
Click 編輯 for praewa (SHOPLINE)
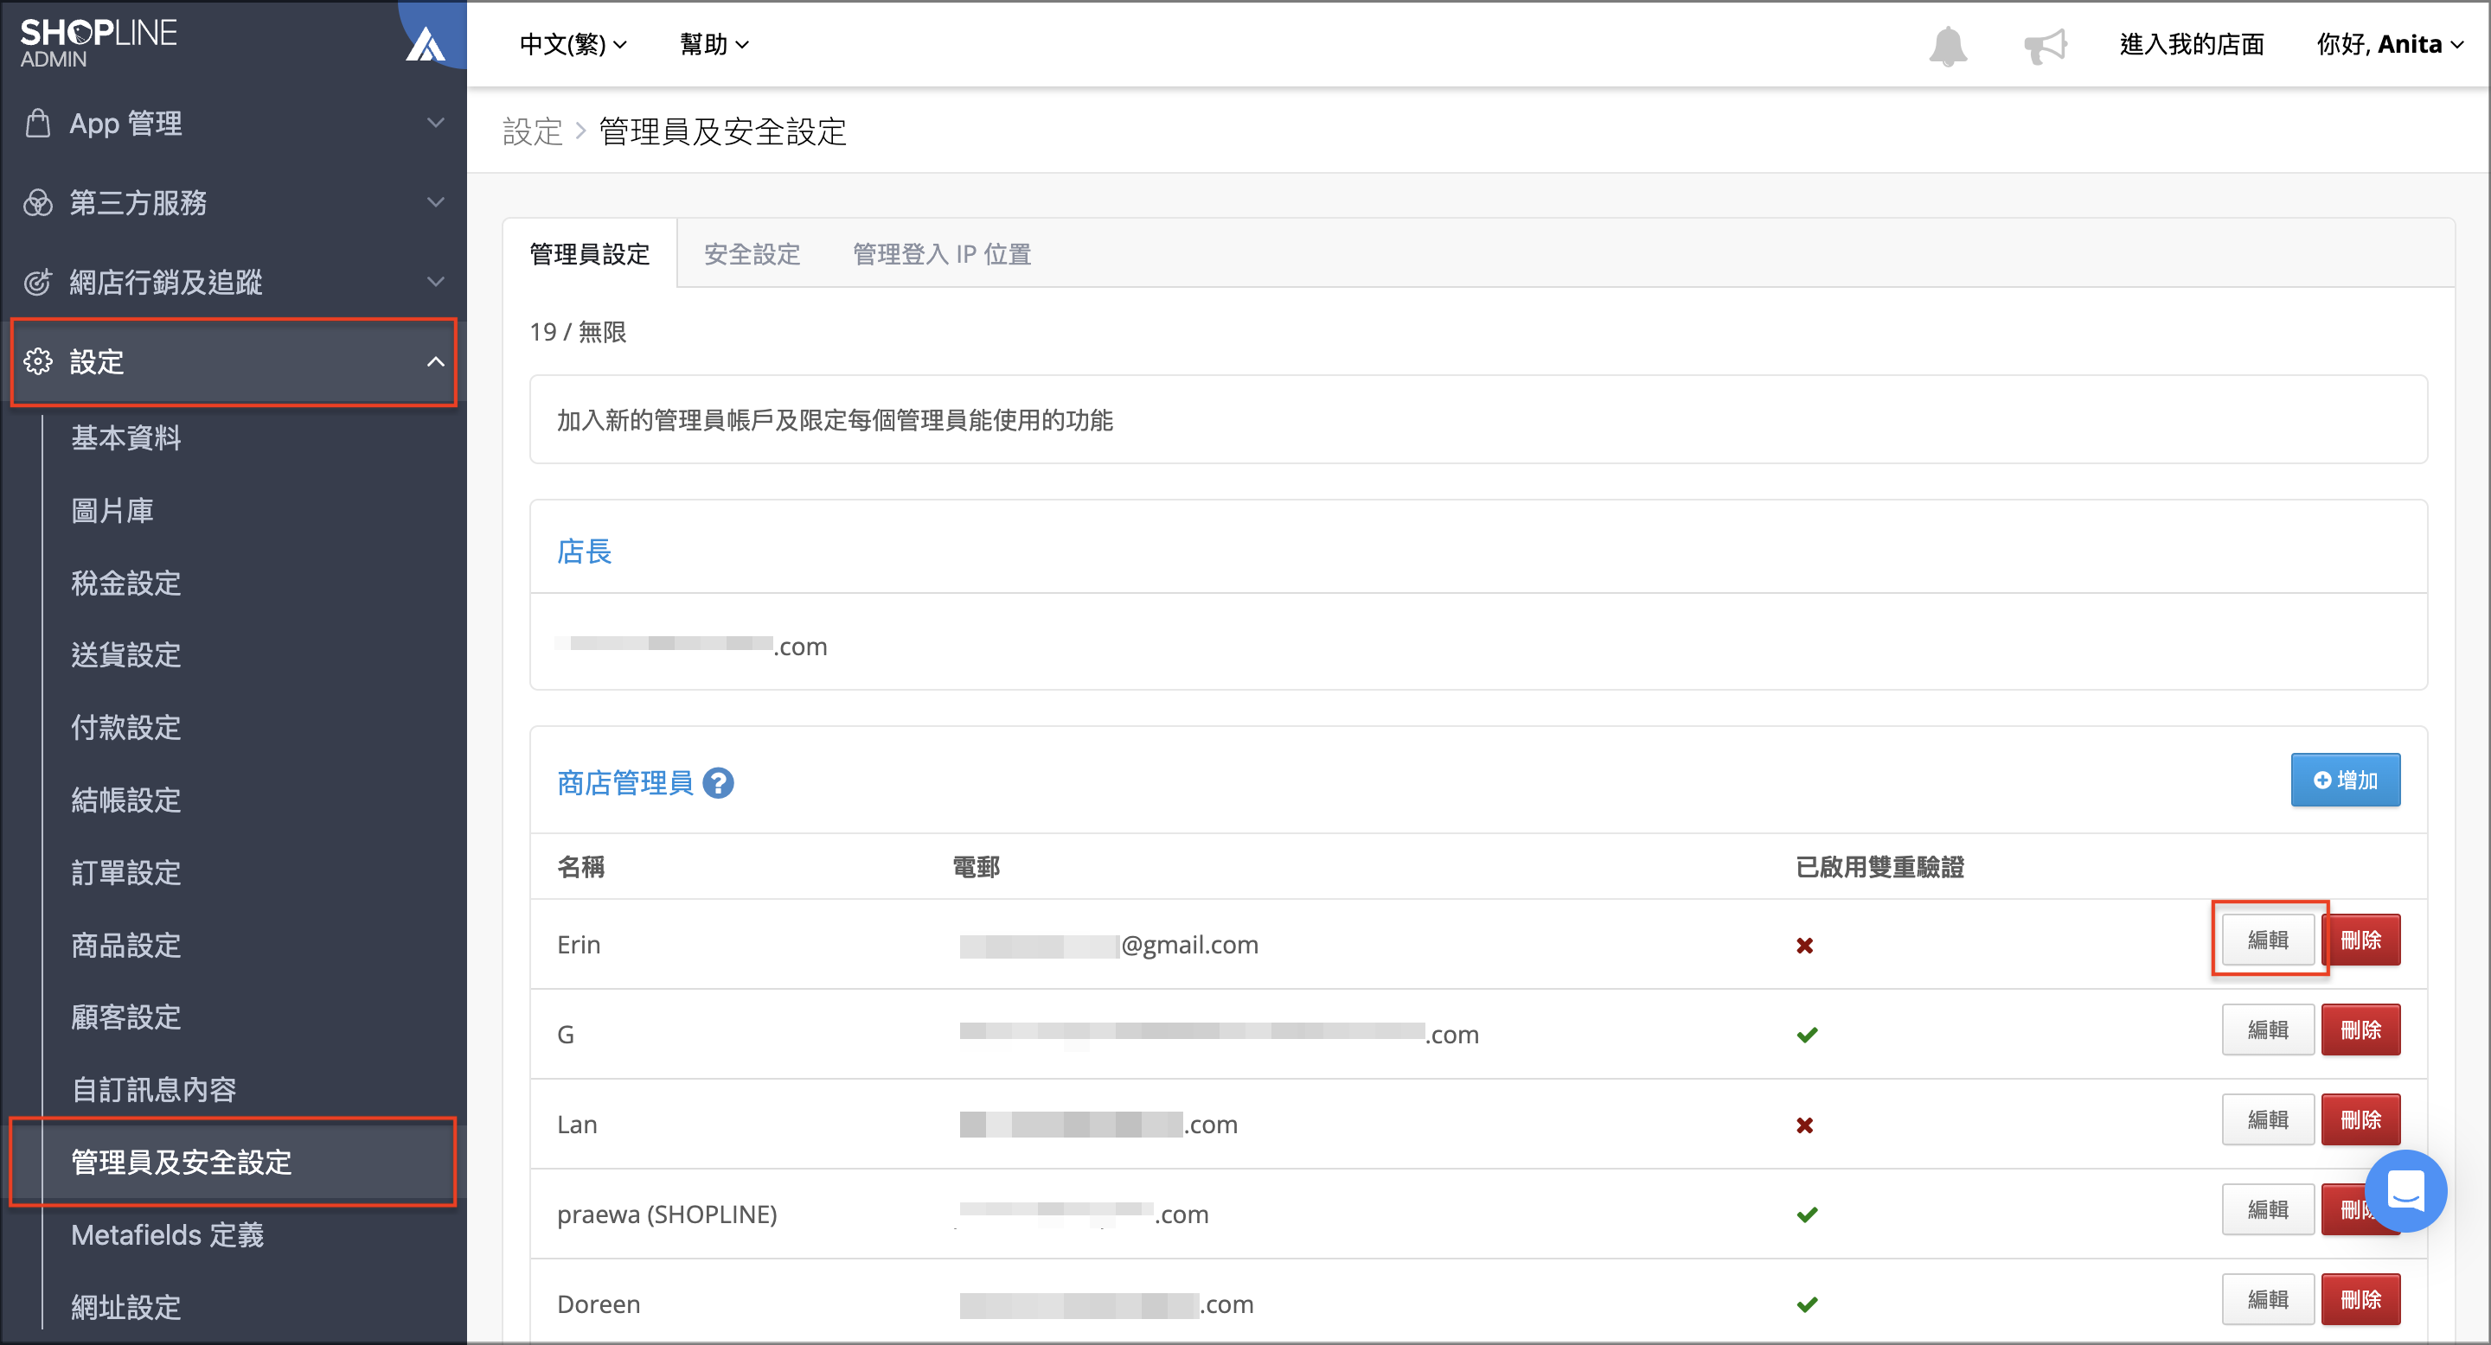pos(2268,1210)
